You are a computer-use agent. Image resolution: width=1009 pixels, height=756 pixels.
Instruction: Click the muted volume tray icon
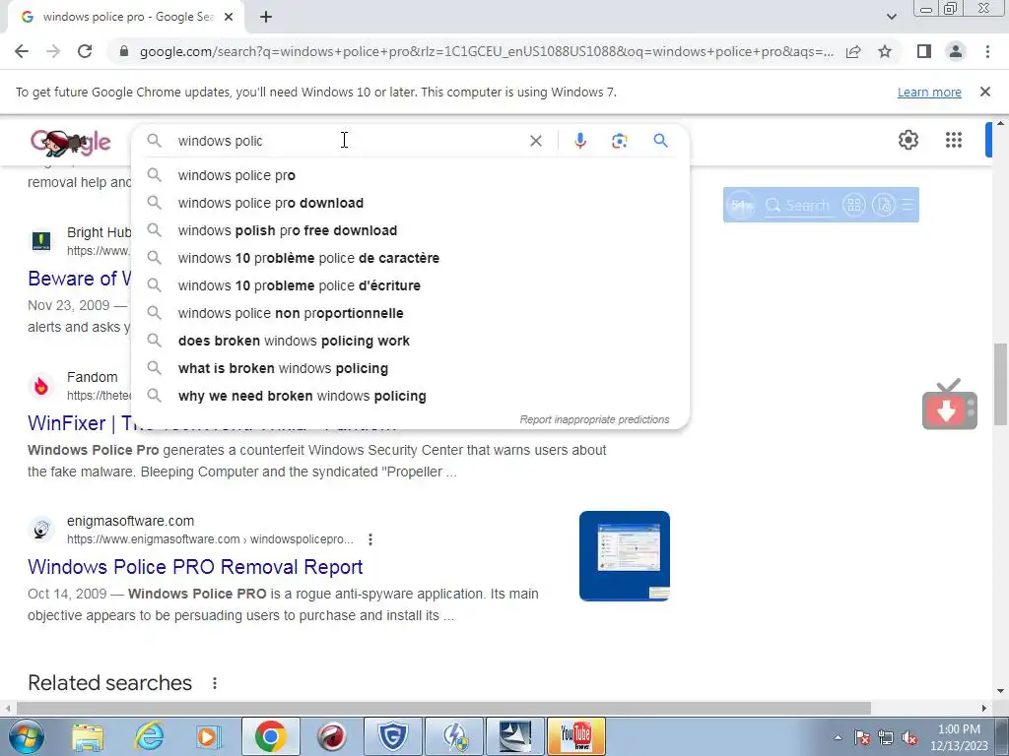click(909, 738)
